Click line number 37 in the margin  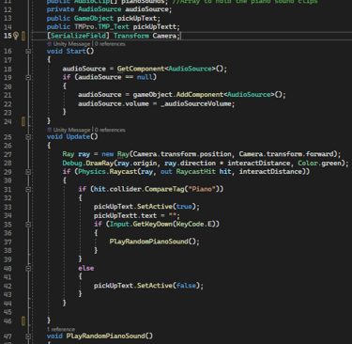click(x=8, y=242)
